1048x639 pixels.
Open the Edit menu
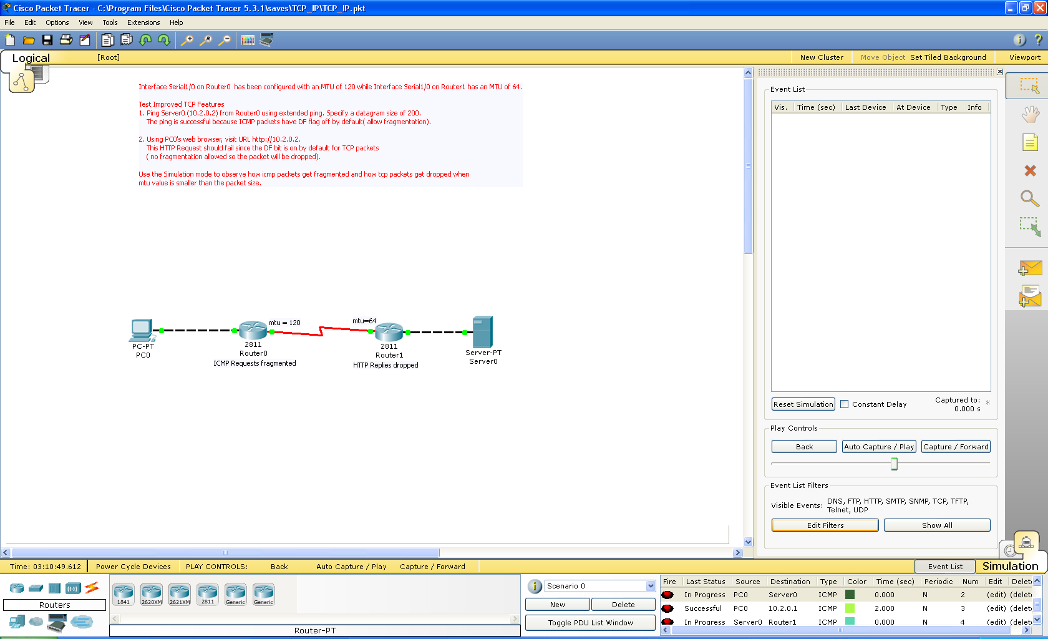pyautogui.click(x=30, y=22)
